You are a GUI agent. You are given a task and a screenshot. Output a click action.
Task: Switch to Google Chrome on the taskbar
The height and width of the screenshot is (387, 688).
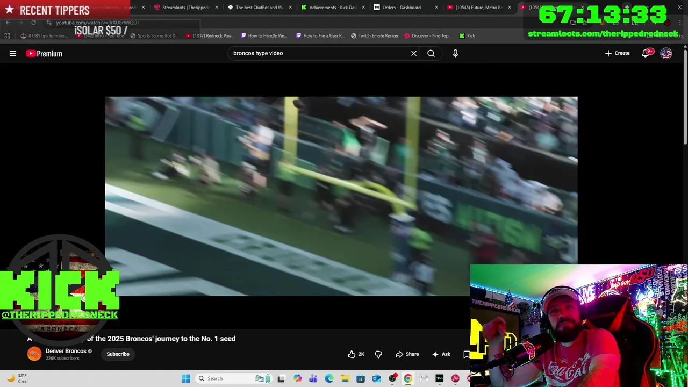[408, 378]
